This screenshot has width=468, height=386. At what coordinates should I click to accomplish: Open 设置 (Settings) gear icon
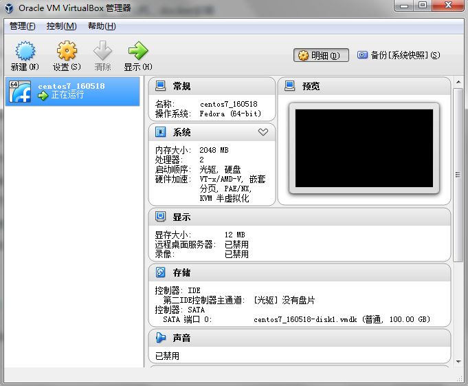[x=67, y=51]
